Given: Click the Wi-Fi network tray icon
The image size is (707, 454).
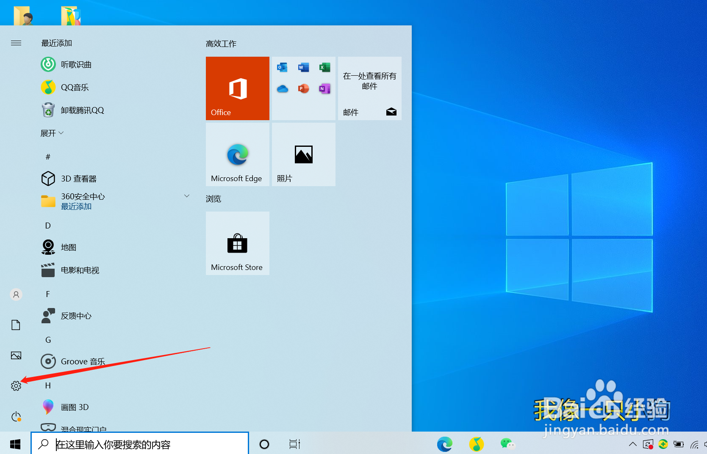Looking at the screenshot, I should (x=694, y=444).
